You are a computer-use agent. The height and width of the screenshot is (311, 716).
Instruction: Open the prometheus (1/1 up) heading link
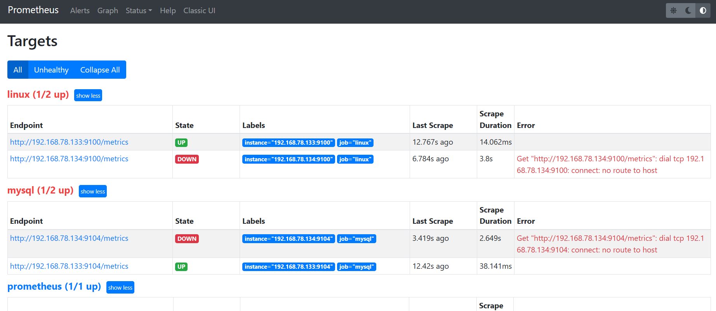(54, 286)
